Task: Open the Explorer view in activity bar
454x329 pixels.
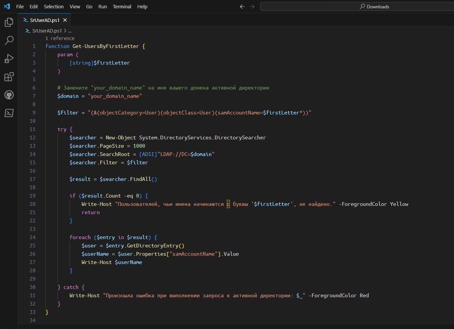Action: pos(9,23)
